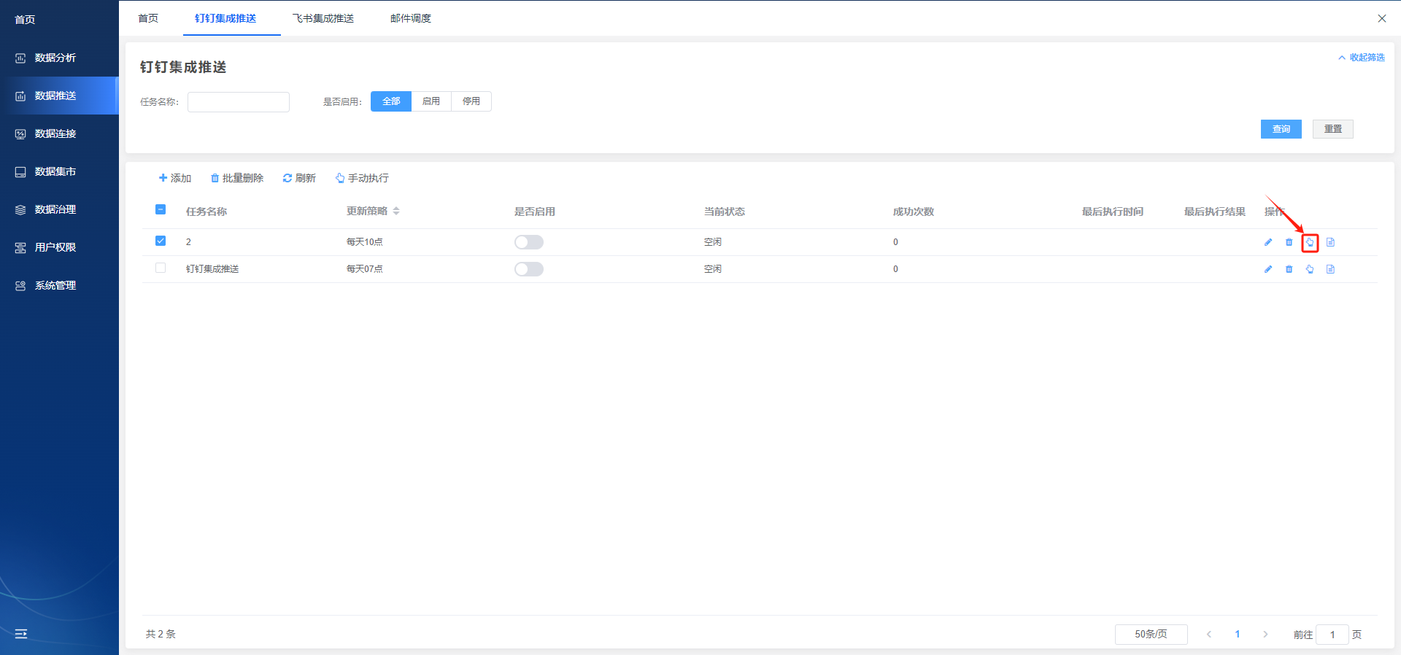The image size is (1401, 655).
Task: Click the 任务名称 column header
Action: (x=207, y=212)
